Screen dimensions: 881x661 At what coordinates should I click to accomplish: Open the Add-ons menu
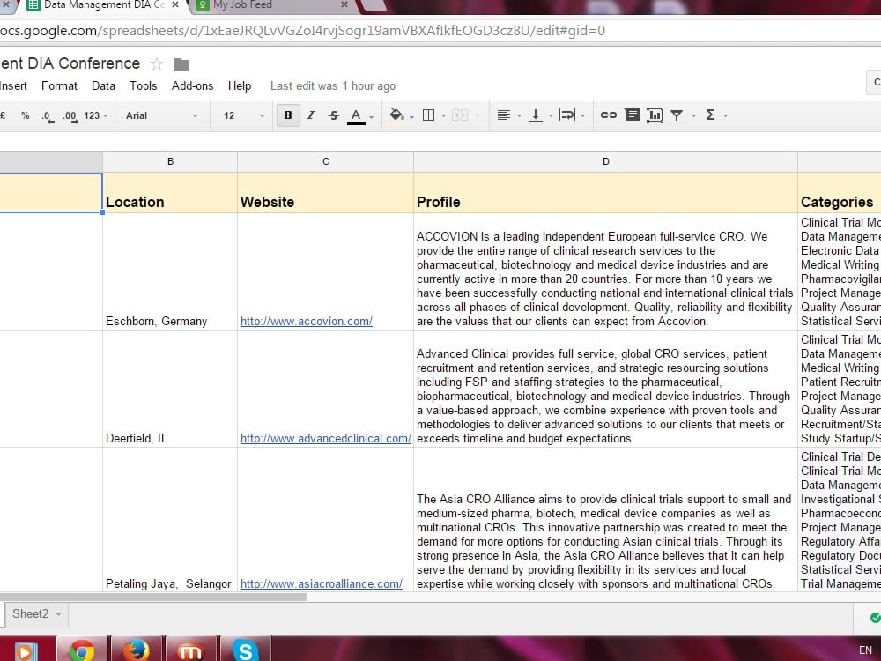click(x=192, y=86)
